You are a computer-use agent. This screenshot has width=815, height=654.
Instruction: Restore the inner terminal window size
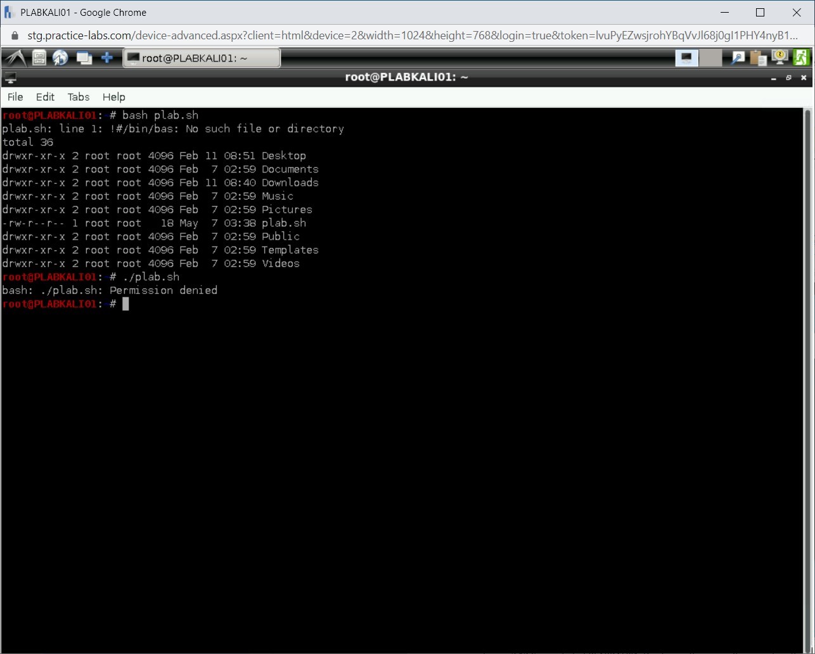[788, 77]
